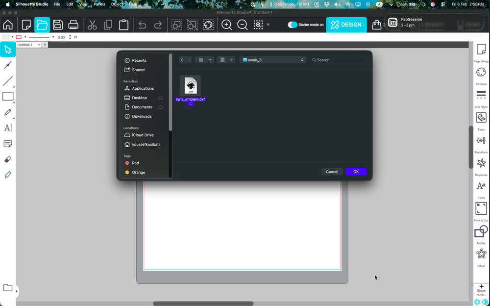Switch to the DESIGN tab

346,25
